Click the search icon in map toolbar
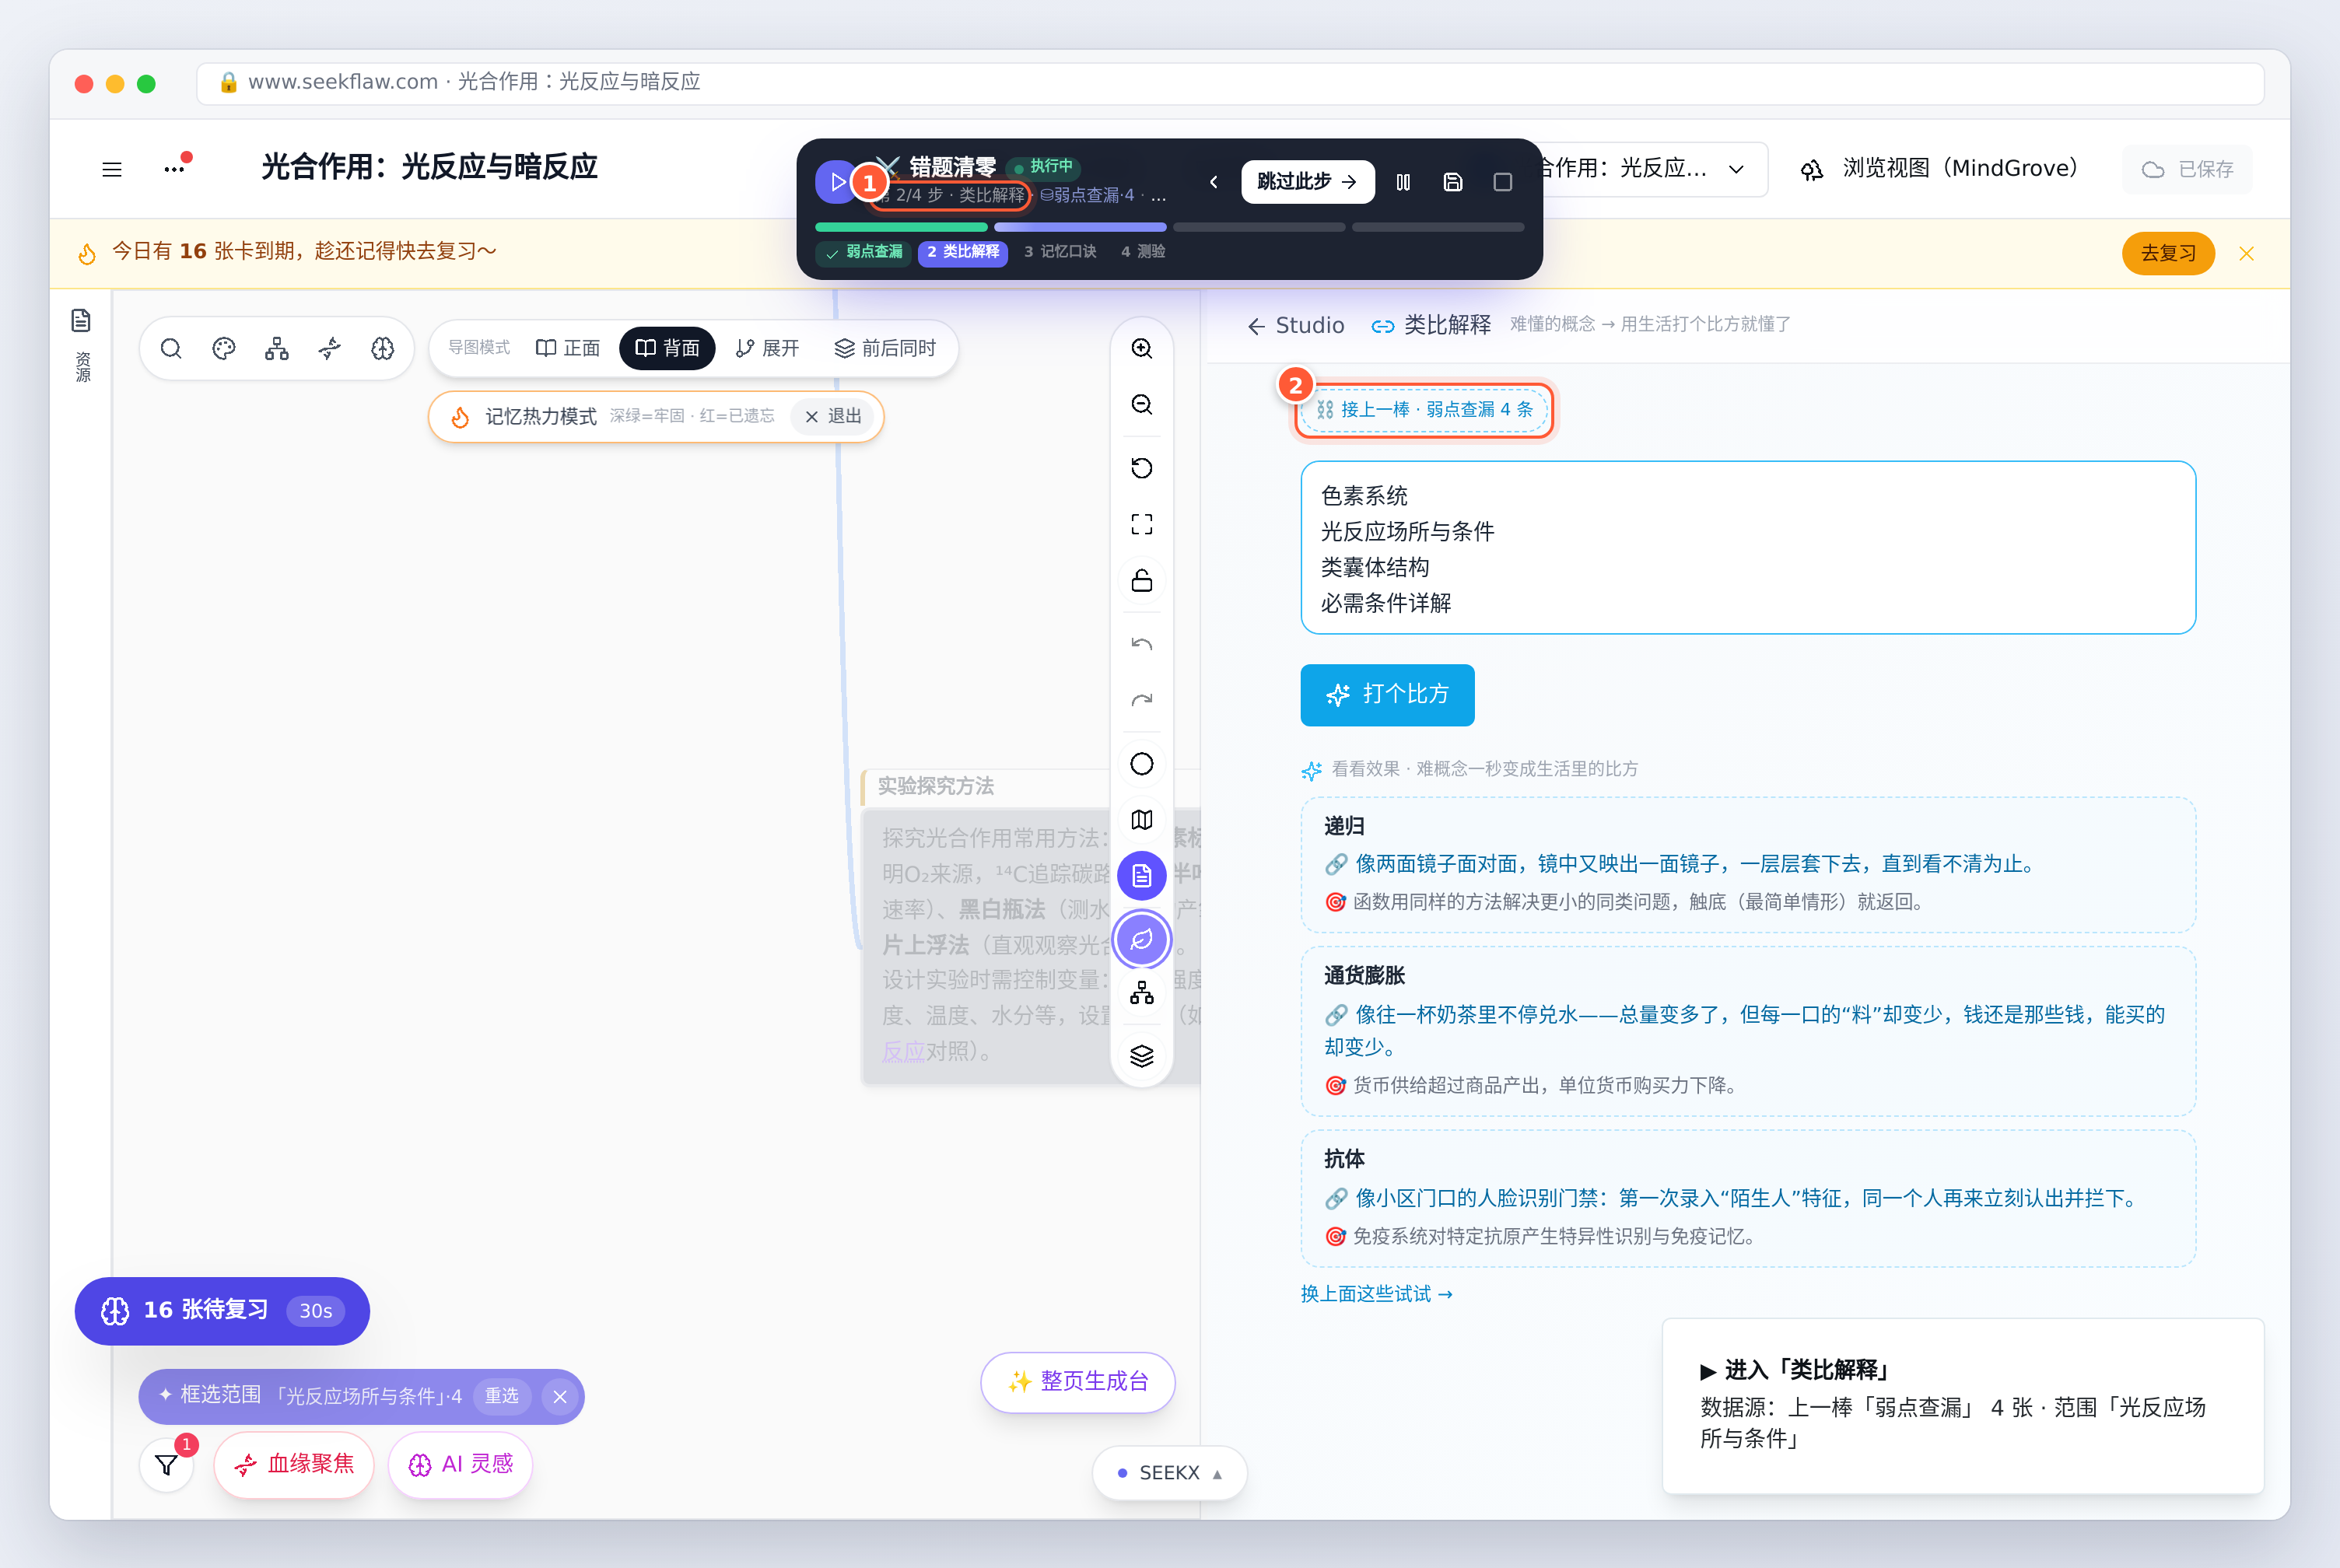Screen dimensions: 2340x1568 171,348
